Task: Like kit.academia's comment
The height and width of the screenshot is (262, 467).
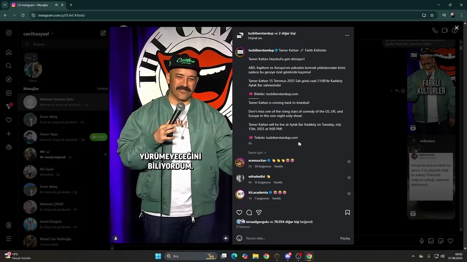Action: pyautogui.click(x=349, y=194)
